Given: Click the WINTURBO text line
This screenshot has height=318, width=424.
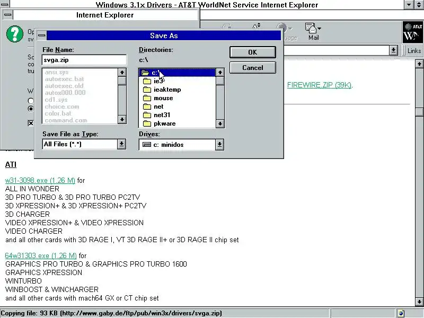Looking at the screenshot, I should pyautogui.click(x=23, y=281).
